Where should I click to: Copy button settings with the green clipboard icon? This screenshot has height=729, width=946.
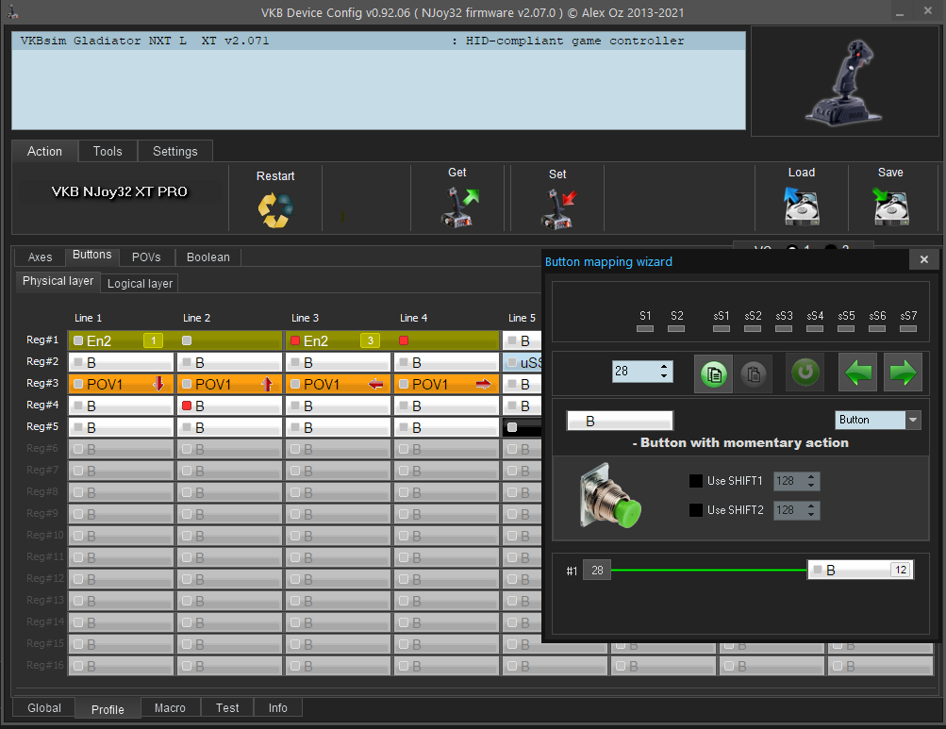(713, 373)
